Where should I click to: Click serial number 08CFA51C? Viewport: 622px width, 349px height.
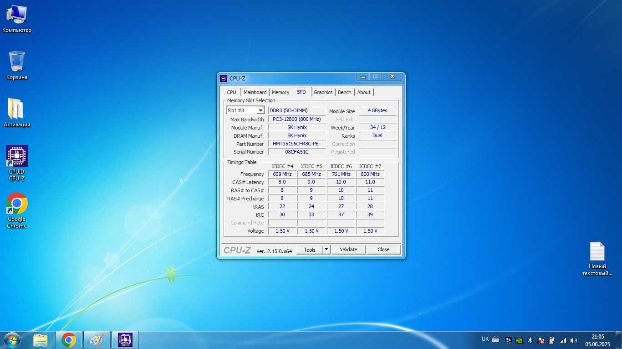[x=297, y=152]
